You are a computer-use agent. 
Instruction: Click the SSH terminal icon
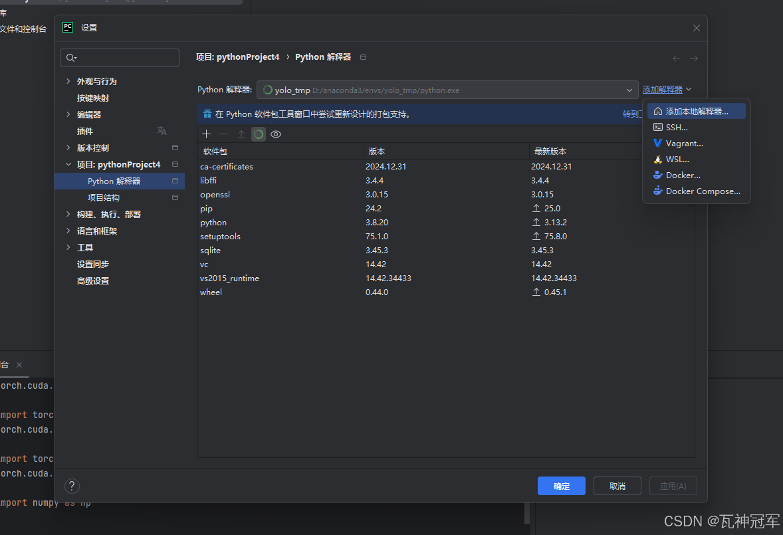[x=657, y=127]
